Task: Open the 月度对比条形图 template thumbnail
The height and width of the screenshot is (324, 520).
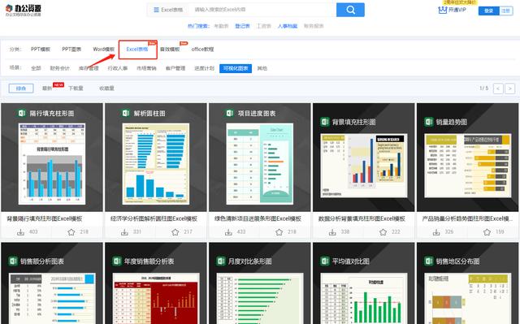Action: coord(260,283)
